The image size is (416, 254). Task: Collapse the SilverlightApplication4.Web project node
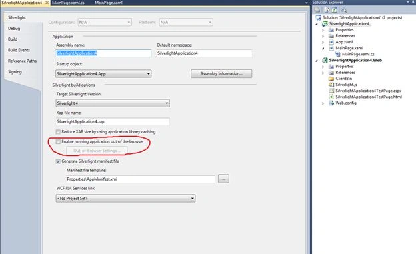[317, 61]
